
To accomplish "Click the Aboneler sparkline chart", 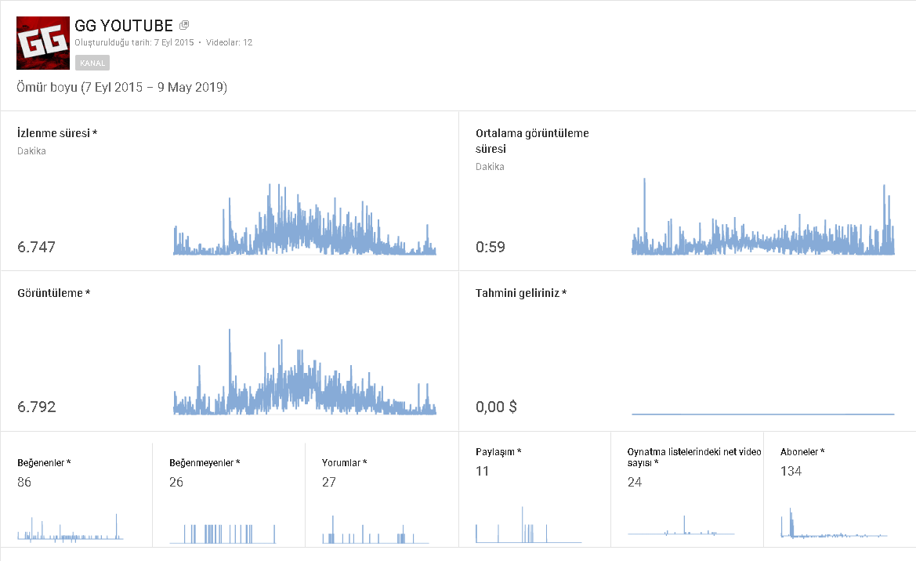I will point(835,523).
